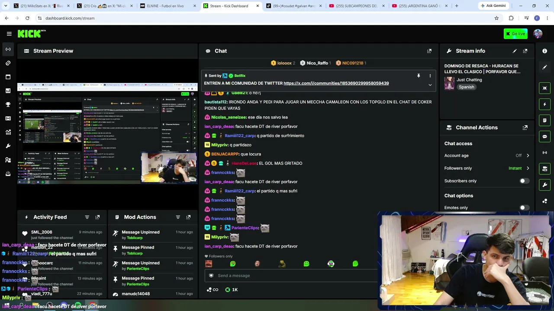Screen dimensions: 554x311
Task: Open the community users icon in the left sidebar
Action: (x=8, y=160)
